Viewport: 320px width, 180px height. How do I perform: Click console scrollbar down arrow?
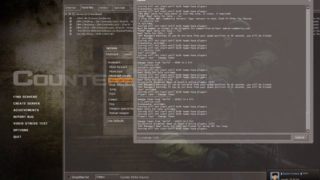point(308,131)
